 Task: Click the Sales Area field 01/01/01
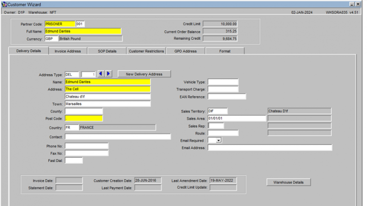(x=237, y=118)
